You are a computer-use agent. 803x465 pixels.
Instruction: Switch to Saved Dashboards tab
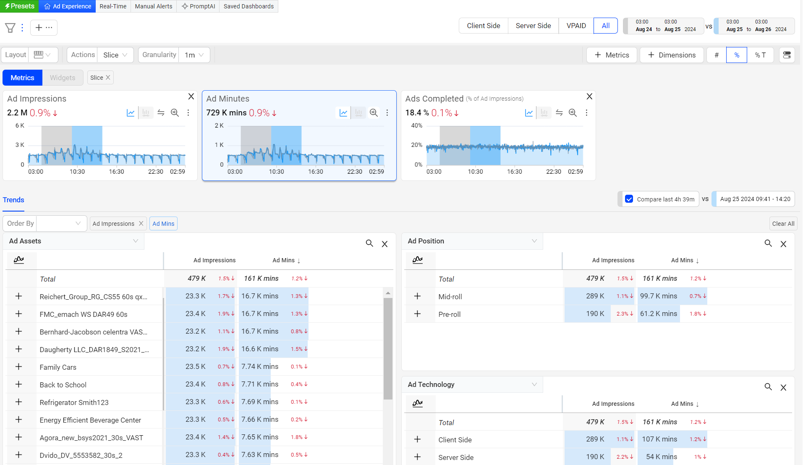pyautogui.click(x=248, y=6)
